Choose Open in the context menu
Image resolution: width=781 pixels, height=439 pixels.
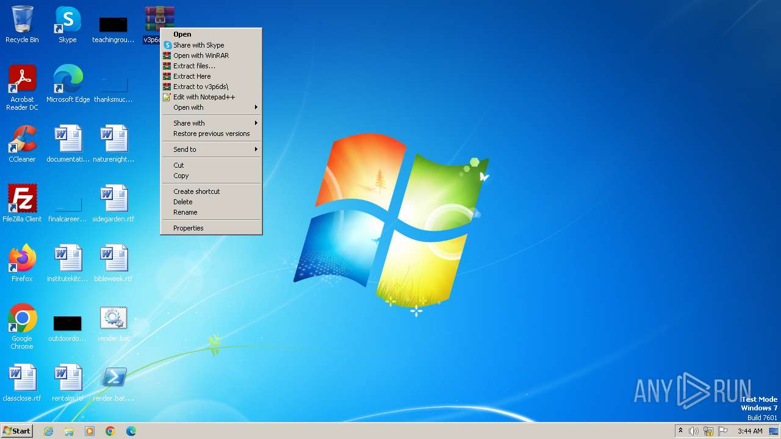211,35
